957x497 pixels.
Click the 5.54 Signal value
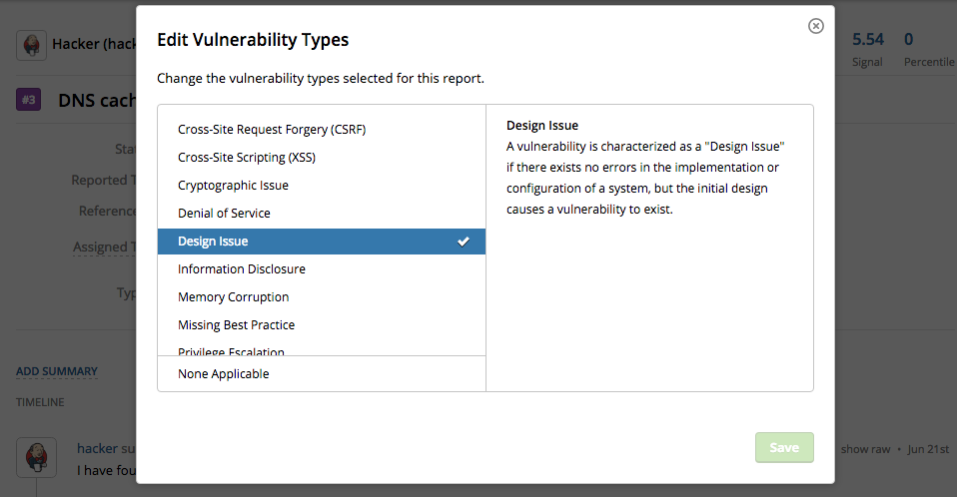[x=868, y=40]
